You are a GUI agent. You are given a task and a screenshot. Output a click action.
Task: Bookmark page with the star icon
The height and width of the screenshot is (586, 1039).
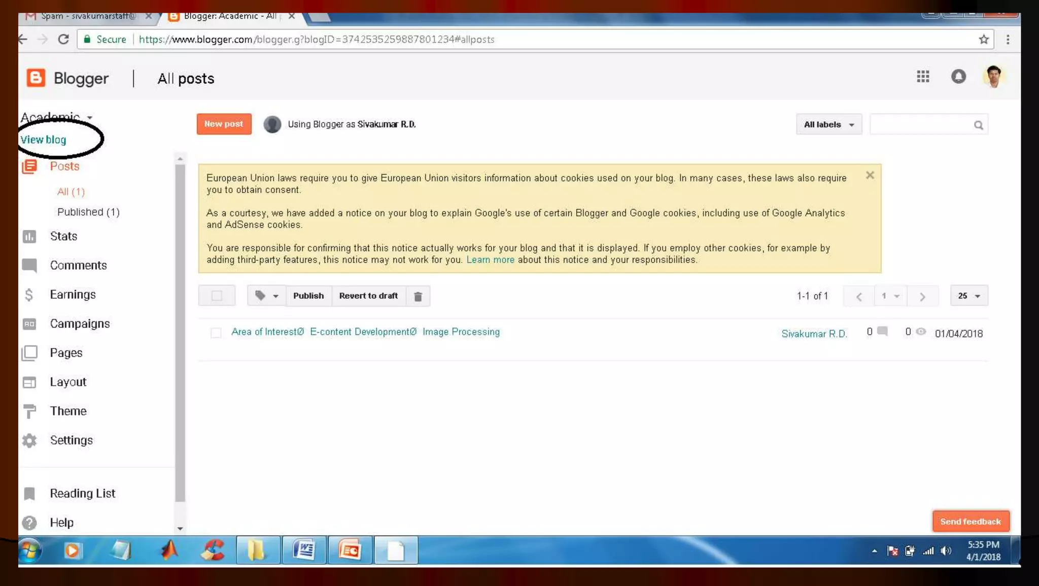984,40
